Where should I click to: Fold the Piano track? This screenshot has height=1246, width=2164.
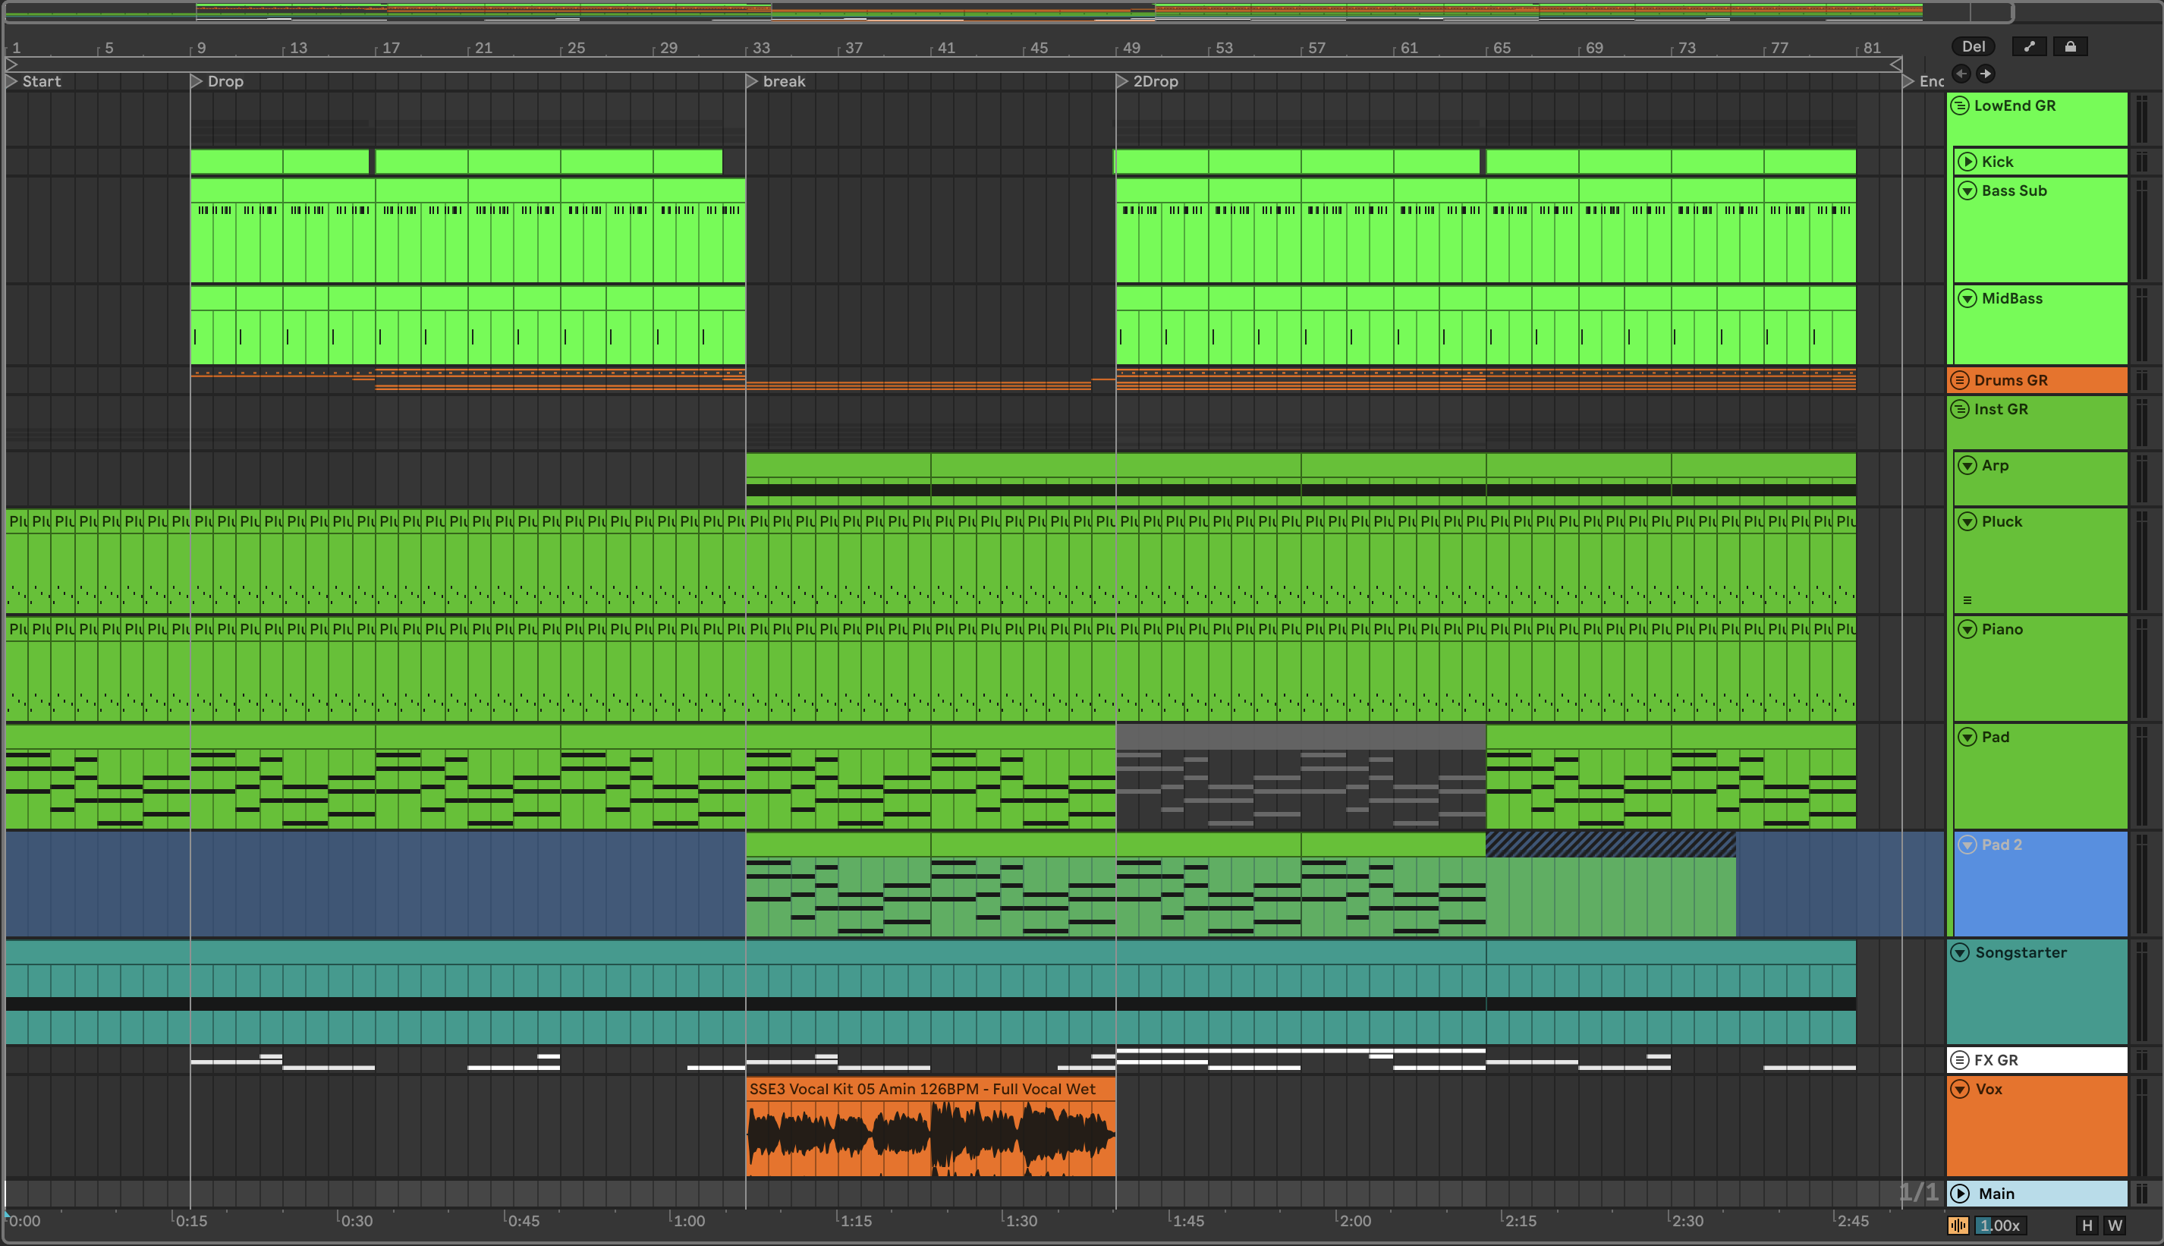point(1967,629)
